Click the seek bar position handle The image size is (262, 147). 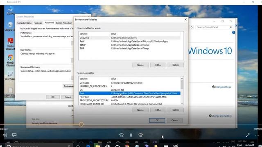coord(81,124)
